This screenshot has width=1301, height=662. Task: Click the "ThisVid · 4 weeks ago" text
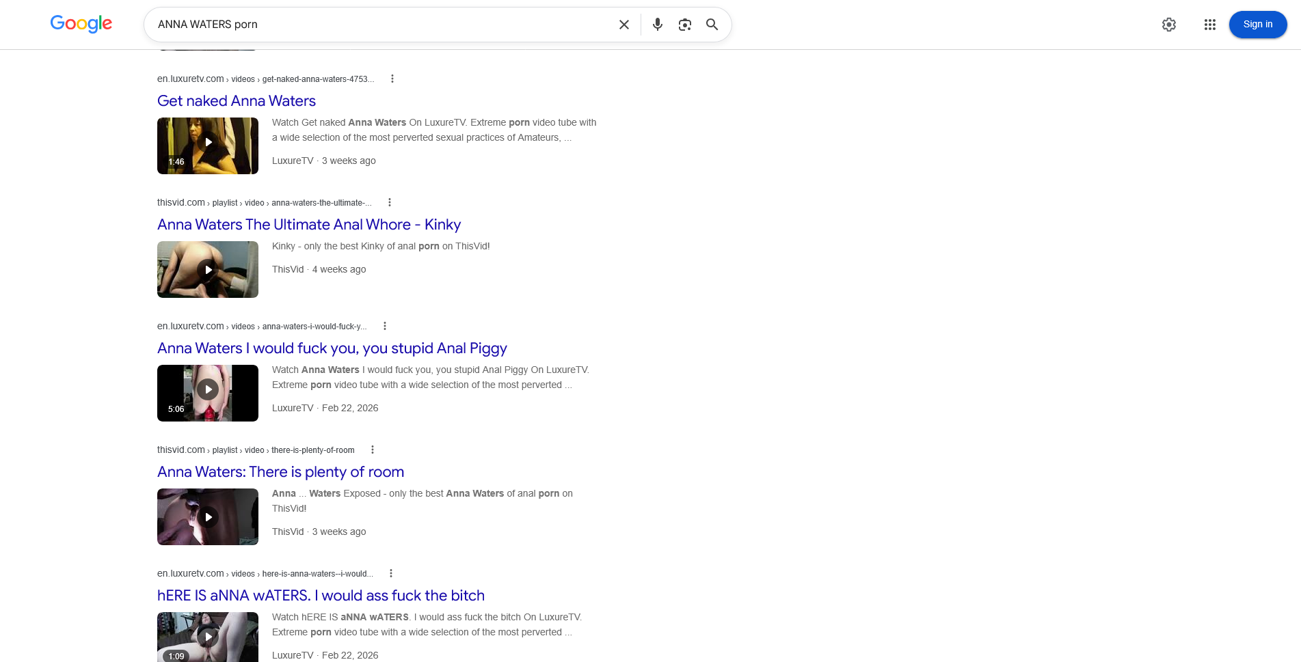coord(319,269)
